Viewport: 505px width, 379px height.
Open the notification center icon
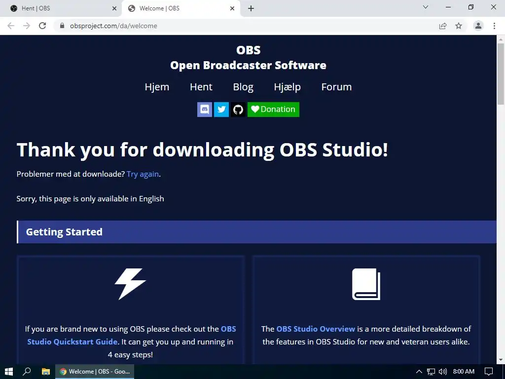[x=489, y=372]
